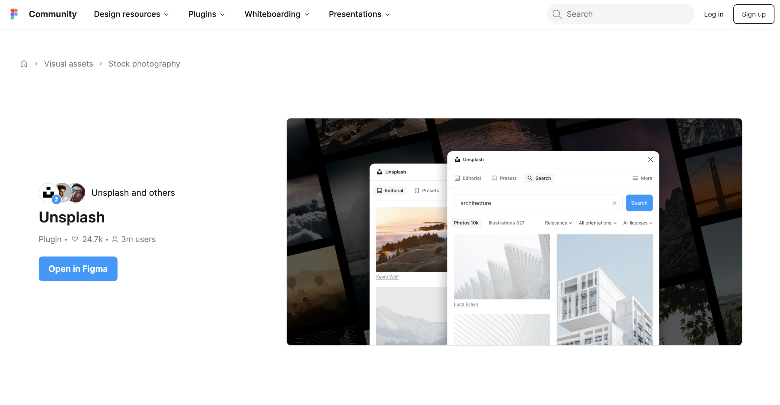This screenshot has height=405, width=780.
Task: Expand the Plugins dropdown
Action: (206, 14)
